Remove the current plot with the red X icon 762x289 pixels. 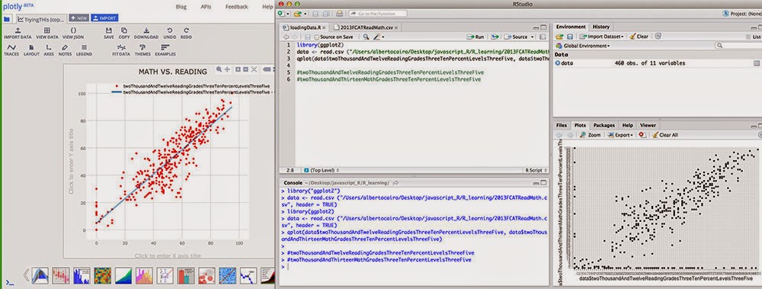(642, 135)
